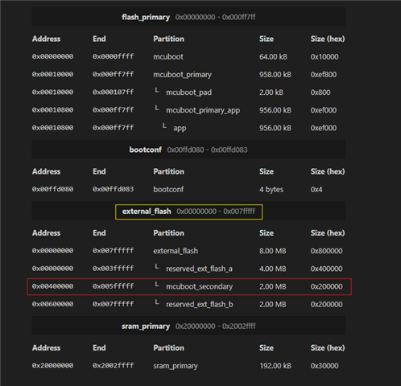Select the highlighted mcuboot_secondary partition

tap(189, 286)
